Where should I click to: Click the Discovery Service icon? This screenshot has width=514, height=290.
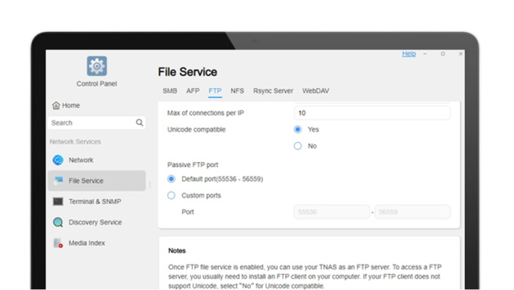58,223
